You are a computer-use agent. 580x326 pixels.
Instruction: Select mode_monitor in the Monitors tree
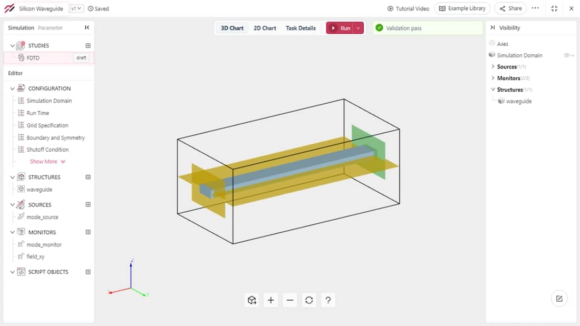(44, 245)
